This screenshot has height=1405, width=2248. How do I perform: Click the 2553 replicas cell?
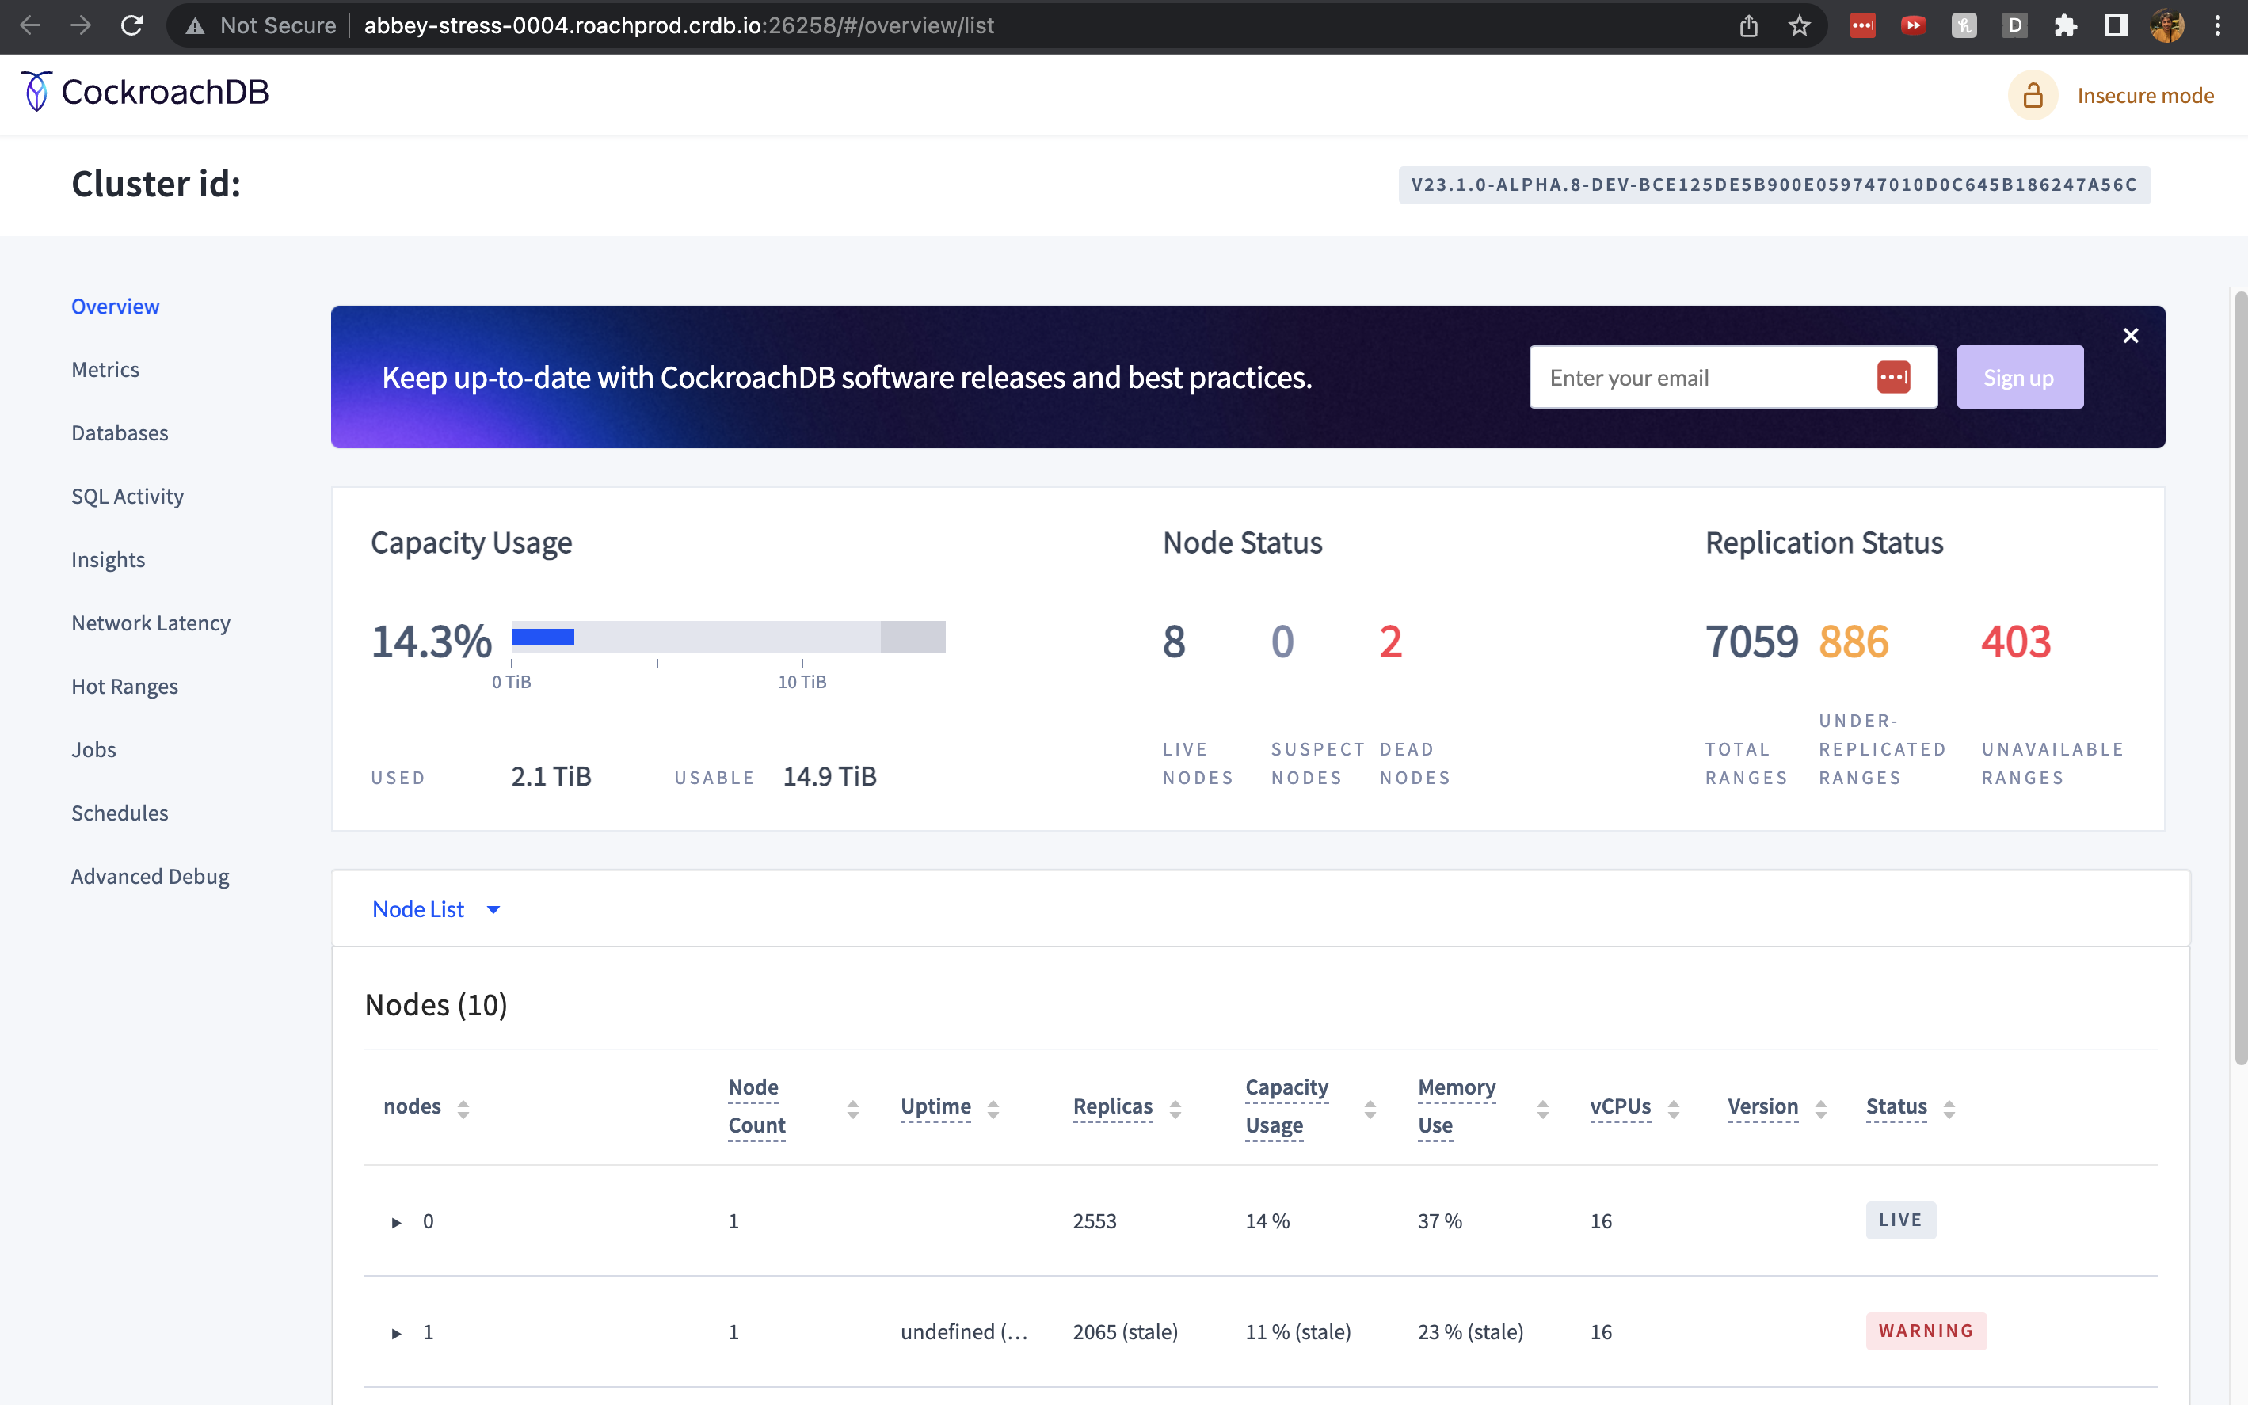pos(1095,1221)
